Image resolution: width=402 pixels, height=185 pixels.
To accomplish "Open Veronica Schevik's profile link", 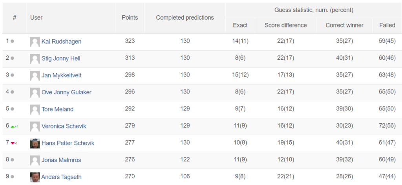I will 64,126.
